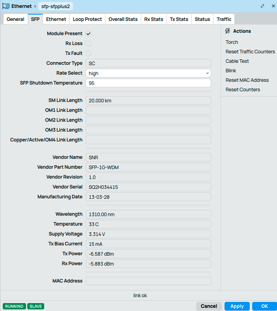Click the Vendor Serial field SQ2H034415
This screenshot has height=311, width=277.
point(148,187)
